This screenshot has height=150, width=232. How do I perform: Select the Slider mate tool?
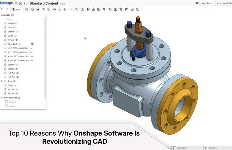(43, 9)
